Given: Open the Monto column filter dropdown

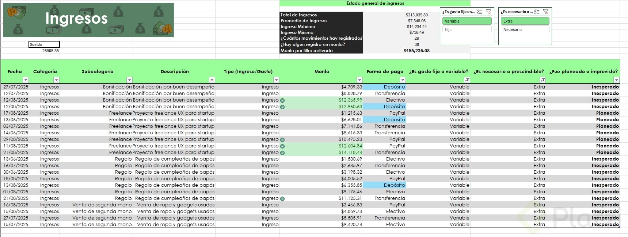Looking at the screenshot, I should pos(359,80).
